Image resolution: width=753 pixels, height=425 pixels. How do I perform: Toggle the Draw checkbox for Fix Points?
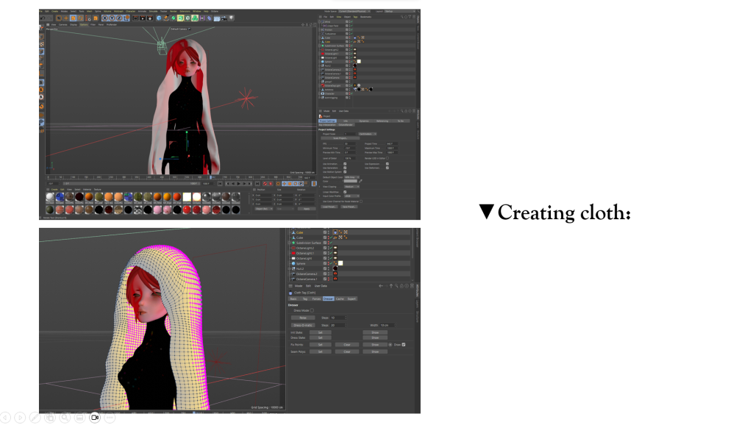point(404,344)
